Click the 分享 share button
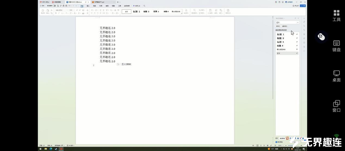This screenshot has height=151, width=345. pyautogui.click(x=303, y=6)
